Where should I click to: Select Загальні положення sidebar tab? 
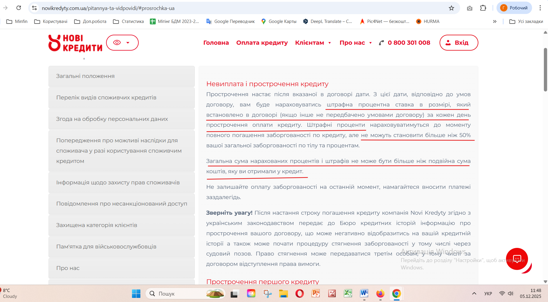(x=122, y=76)
